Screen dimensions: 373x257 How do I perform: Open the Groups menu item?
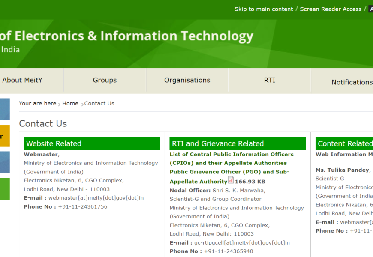tap(105, 80)
